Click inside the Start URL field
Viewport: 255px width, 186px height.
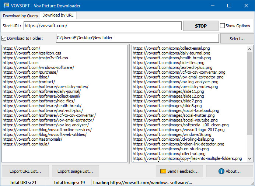(x=102, y=26)
